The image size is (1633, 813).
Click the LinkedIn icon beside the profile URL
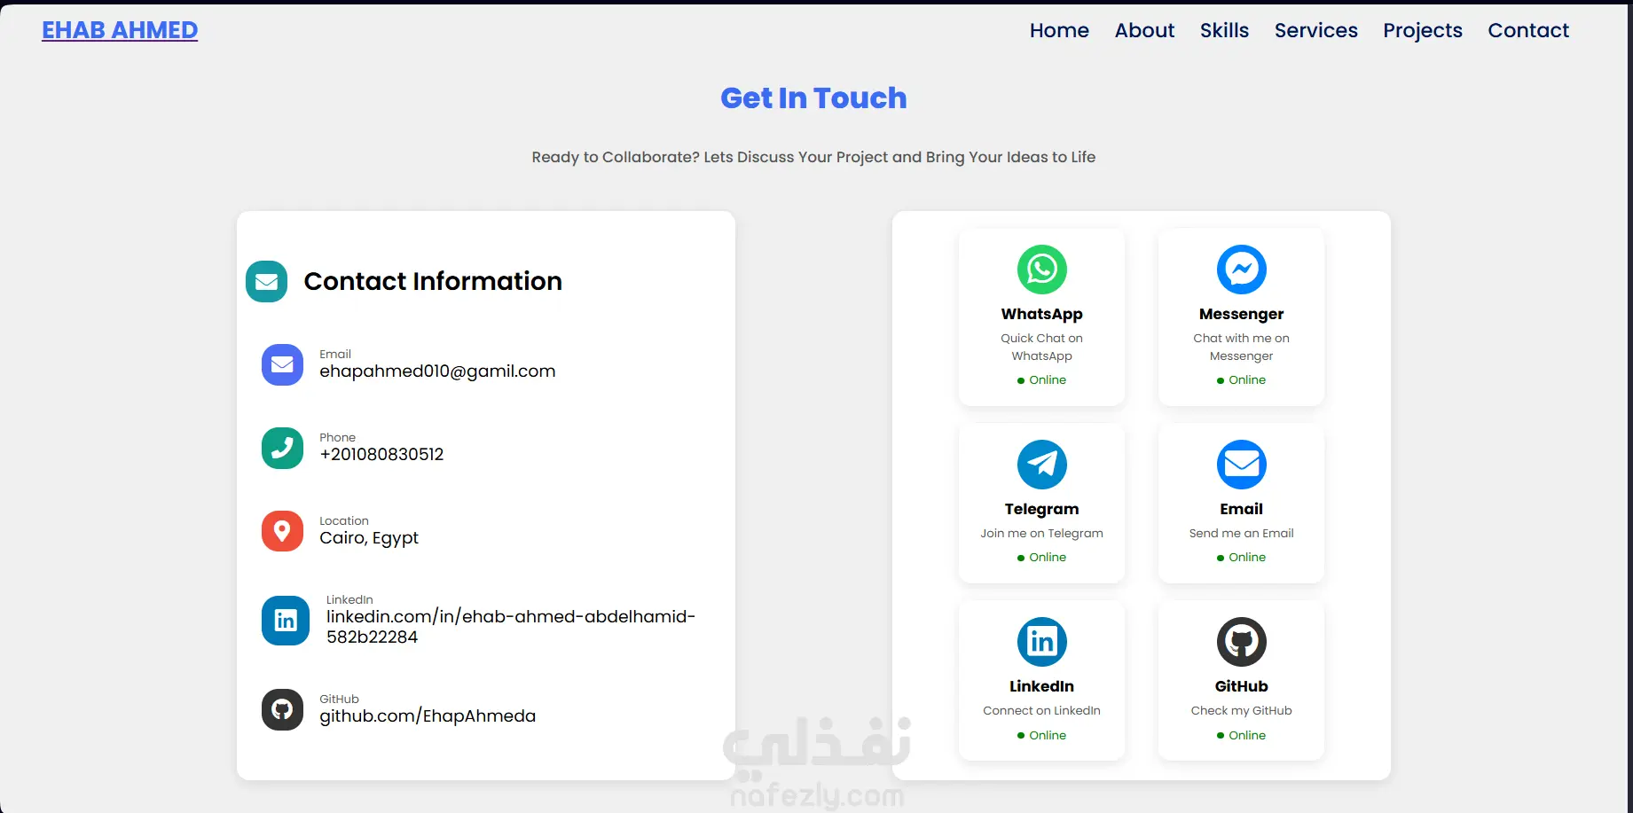click(286, 621)
